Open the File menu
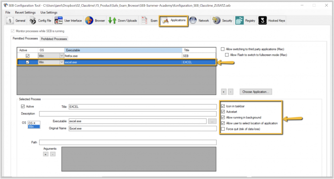Image resolution: width=334 pixels, height=179 pixels. [8, 12]
